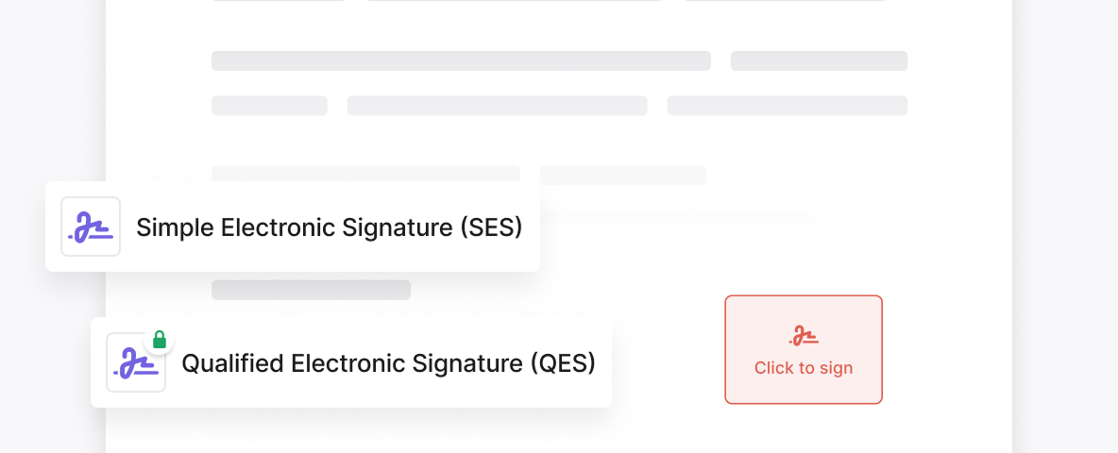1118x453 pixels.
Task: Click middle placeholder bar in second row
Action: [497, 106]
